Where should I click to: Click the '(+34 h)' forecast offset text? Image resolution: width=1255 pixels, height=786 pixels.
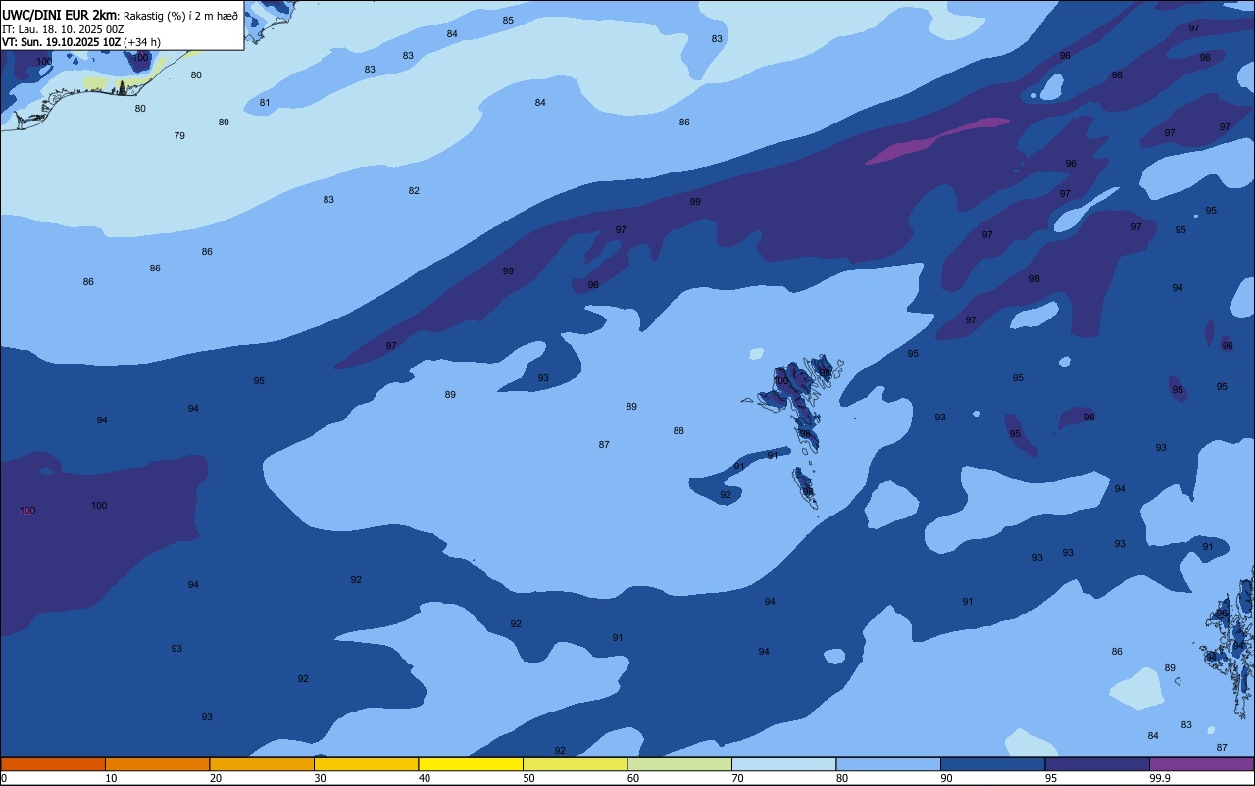tap(142, 42)
